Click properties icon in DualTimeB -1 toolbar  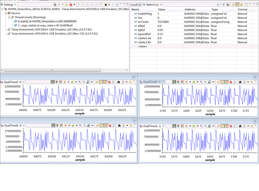click(x=235, y=82)
